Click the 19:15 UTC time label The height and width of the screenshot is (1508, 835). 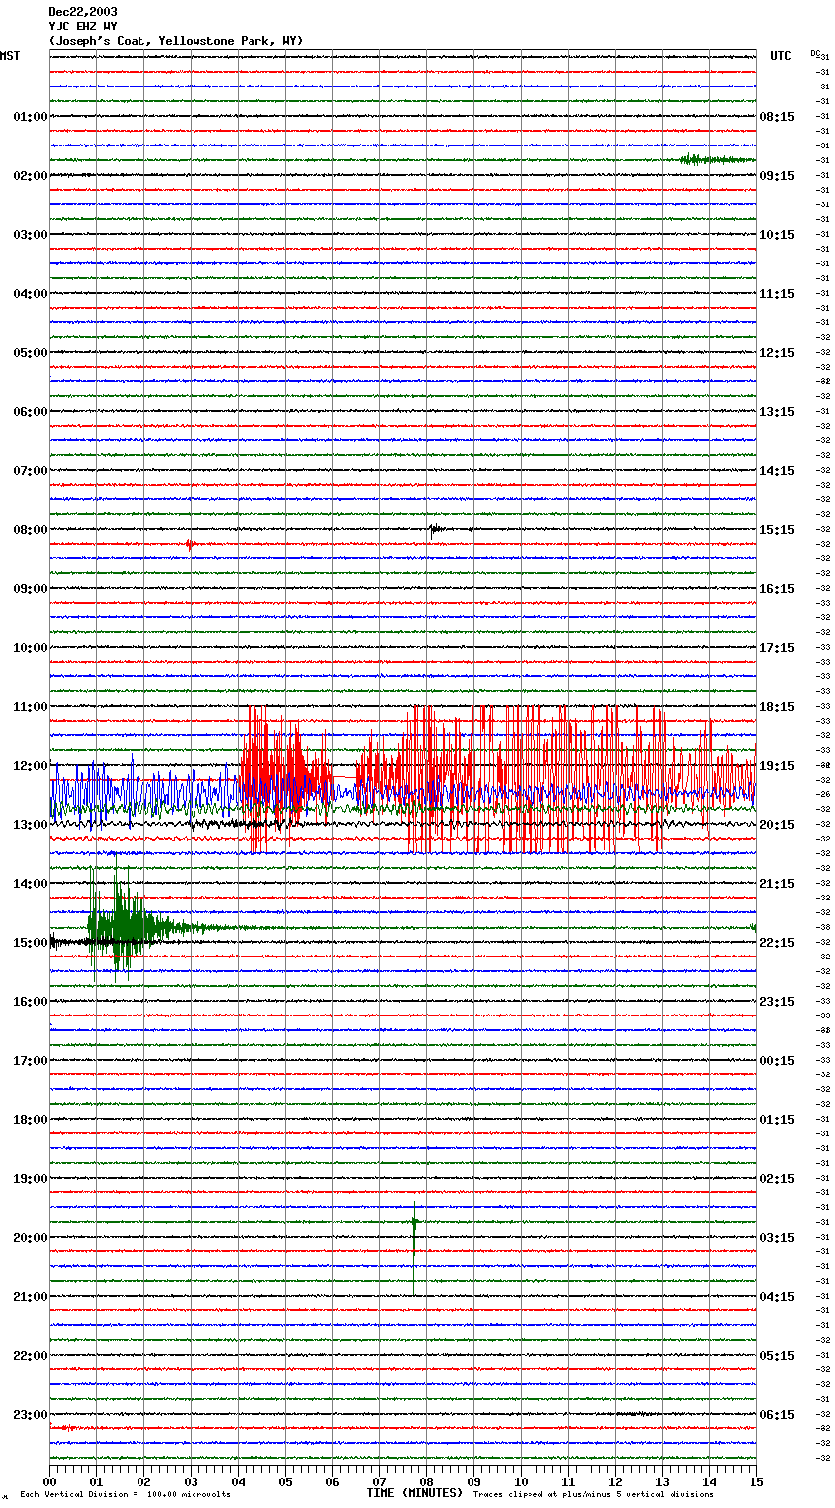[777, 766]
